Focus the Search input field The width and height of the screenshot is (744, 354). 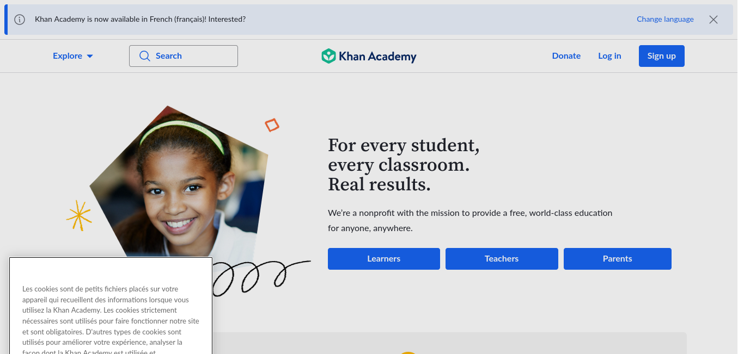click(184, 56)
